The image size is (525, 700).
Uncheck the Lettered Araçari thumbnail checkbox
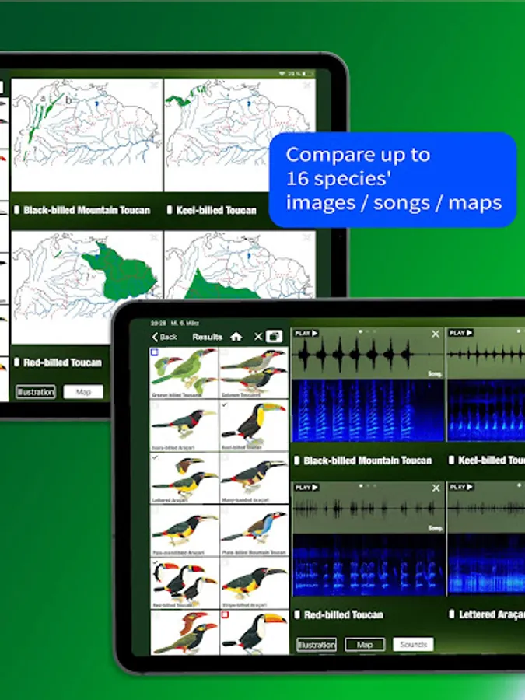[155, 457]
